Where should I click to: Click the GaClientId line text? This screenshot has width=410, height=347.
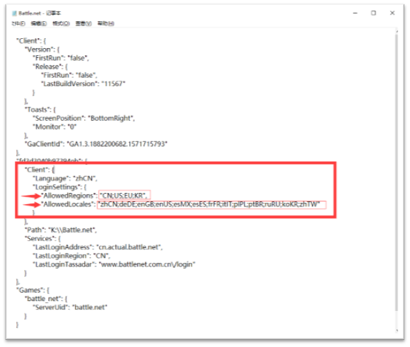click(96, 144)
